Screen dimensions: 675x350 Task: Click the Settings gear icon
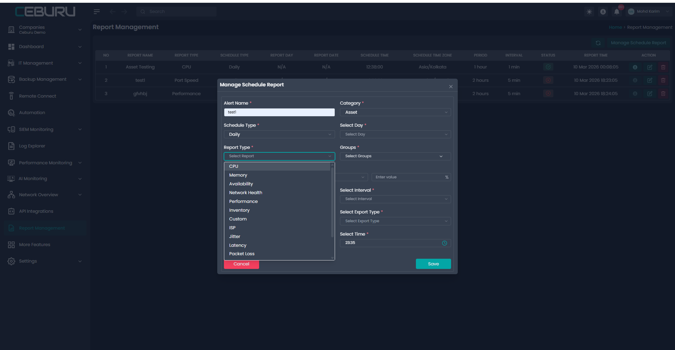[x=11, y=261]
